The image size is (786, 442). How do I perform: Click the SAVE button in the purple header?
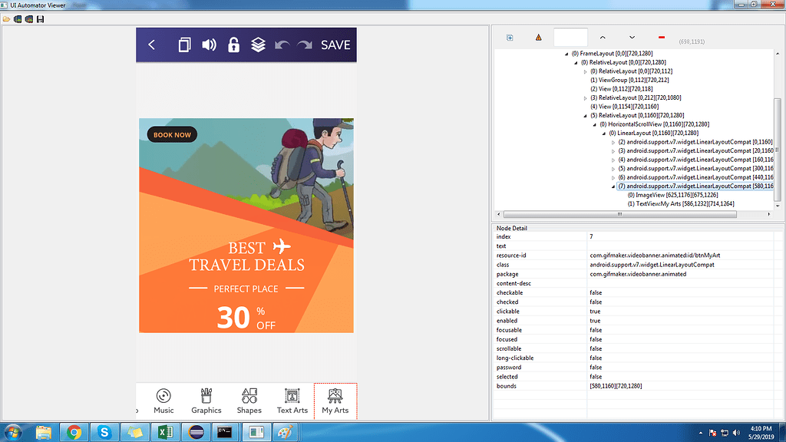(x=335, y=45)
